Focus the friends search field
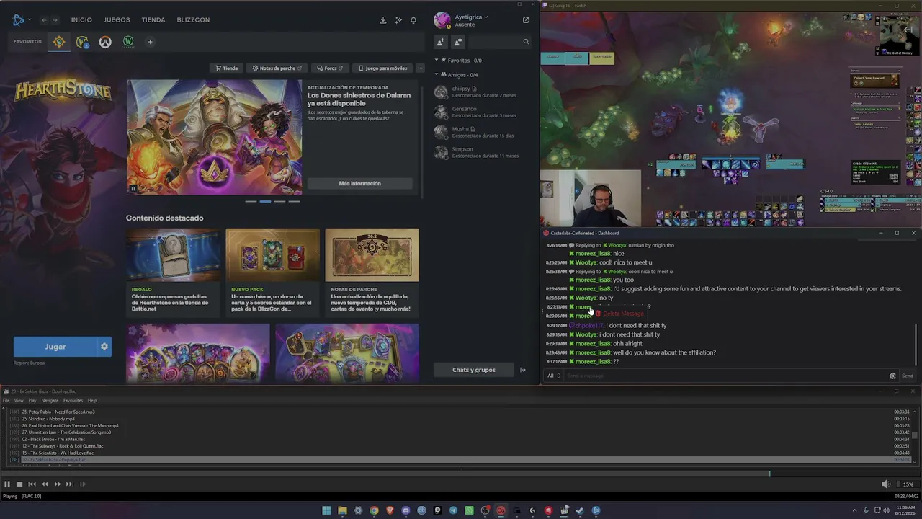 [501, 42]
